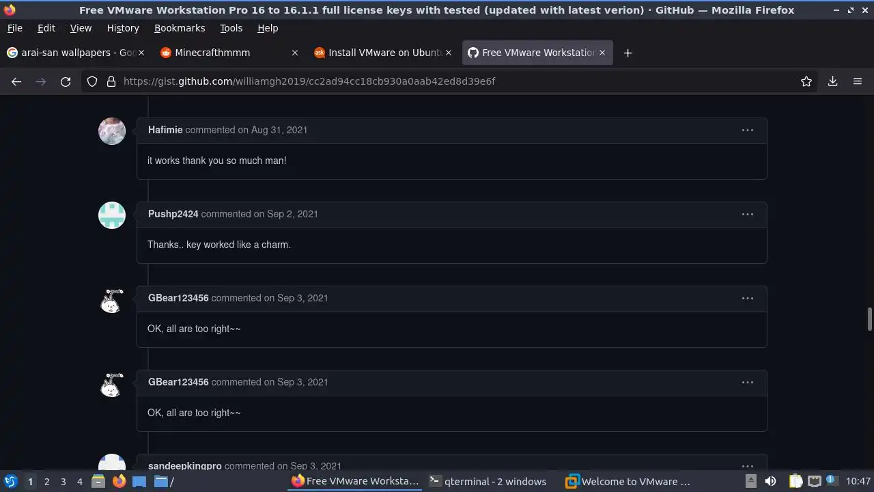Expand options menu for Hafimie's comment
874x492 pixels.
point(748,130)
